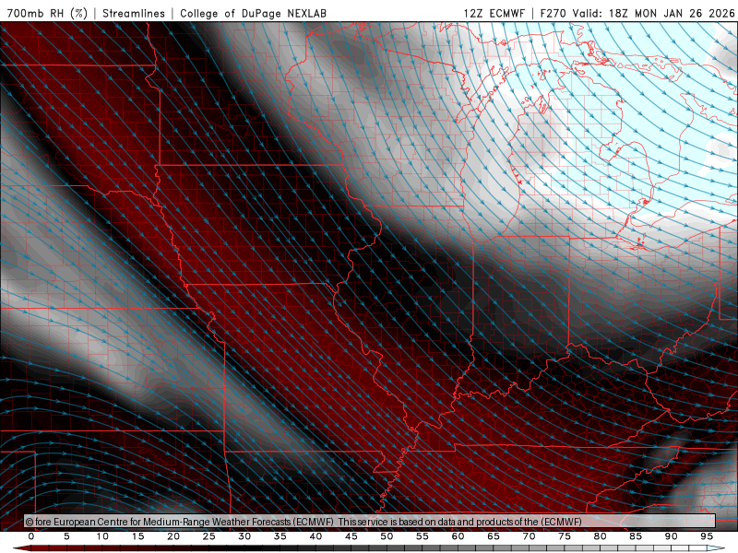Click the "30" colorbar scale label

[244, 536]
